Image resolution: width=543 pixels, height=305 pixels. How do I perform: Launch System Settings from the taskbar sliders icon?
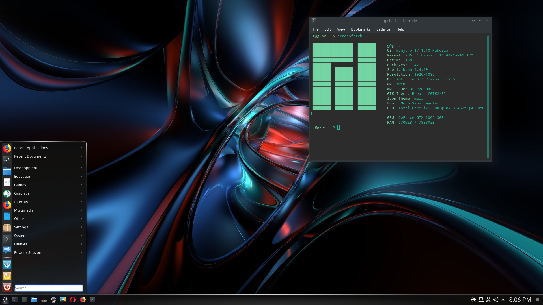click(15, 300)
